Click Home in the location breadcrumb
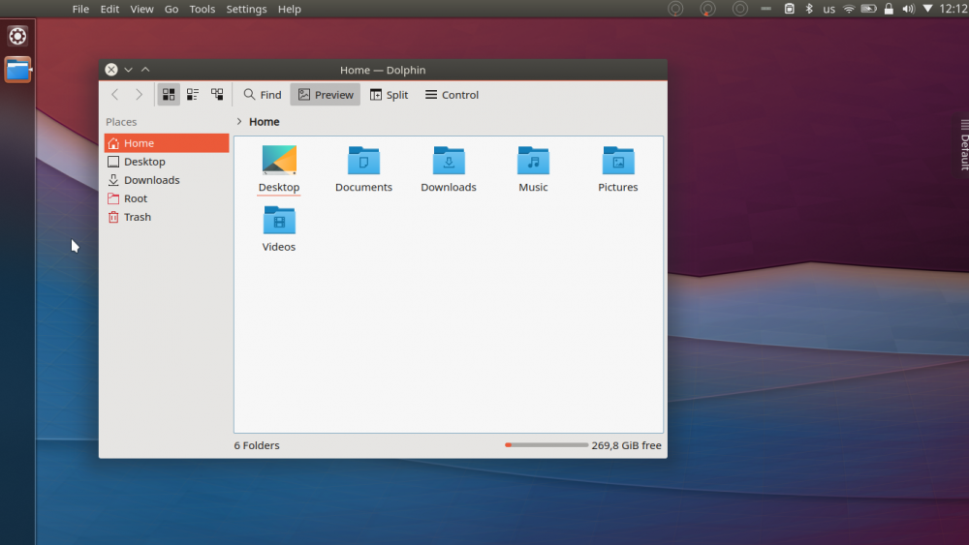The width and height of the screenshot is (969, 545). pyautogui.click(x=264, y=122)
